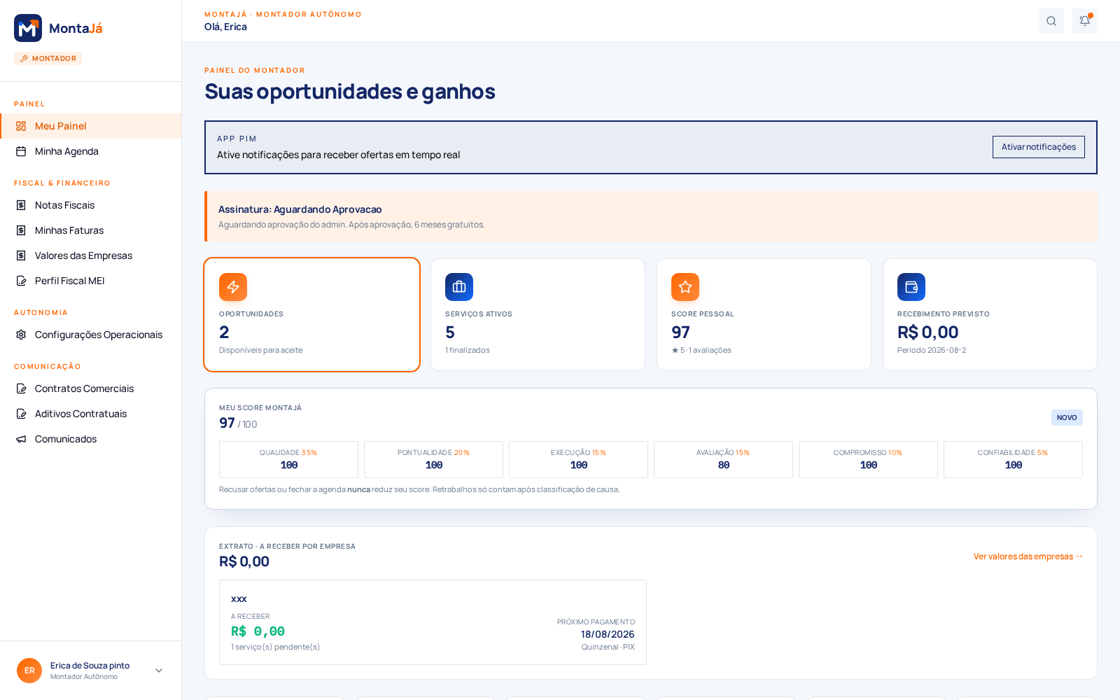Open Perfil Fiscal MEI
Viewport: 1120px width, 700px height.
click(91, 281)
